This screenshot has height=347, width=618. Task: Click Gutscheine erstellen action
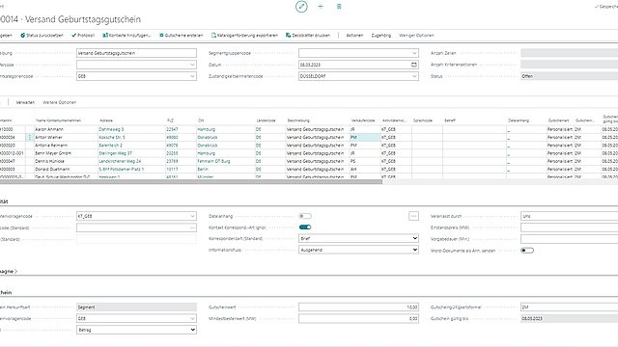click(181, 35)
